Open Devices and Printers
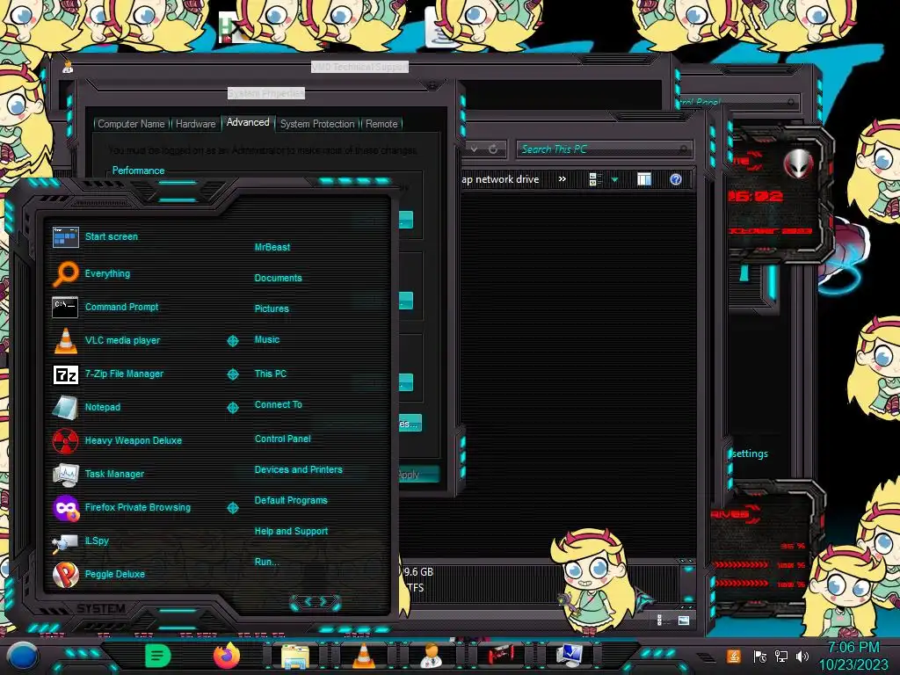 coord(299,469)
